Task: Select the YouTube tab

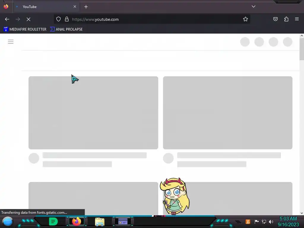Action: click(x=47, y=7)
